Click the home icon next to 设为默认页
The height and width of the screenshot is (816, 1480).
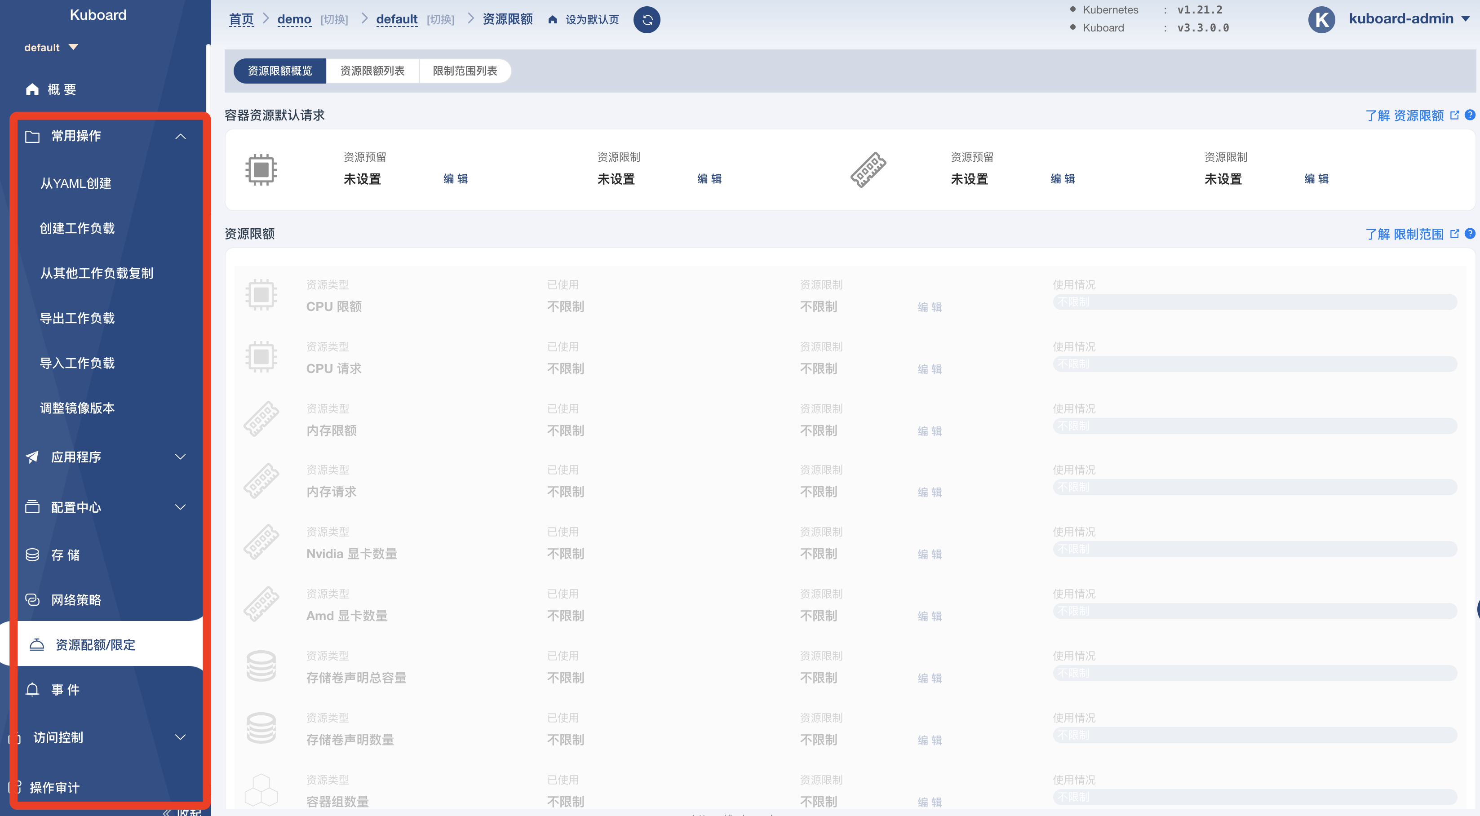[552, 19]
